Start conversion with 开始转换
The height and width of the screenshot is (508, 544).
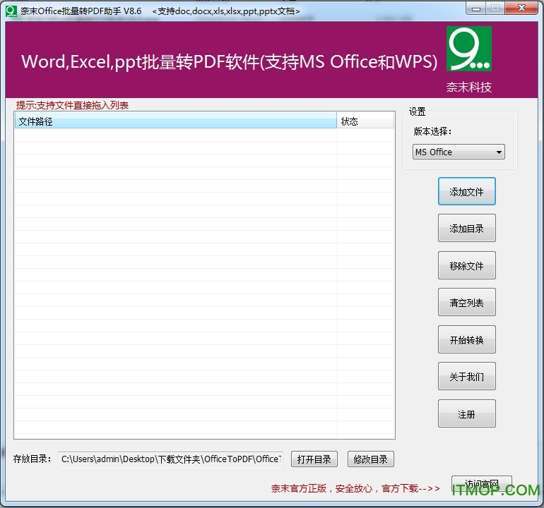(x=466, y=339)
